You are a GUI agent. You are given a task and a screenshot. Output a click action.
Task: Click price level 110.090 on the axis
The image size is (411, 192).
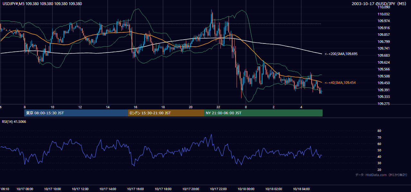384,7
